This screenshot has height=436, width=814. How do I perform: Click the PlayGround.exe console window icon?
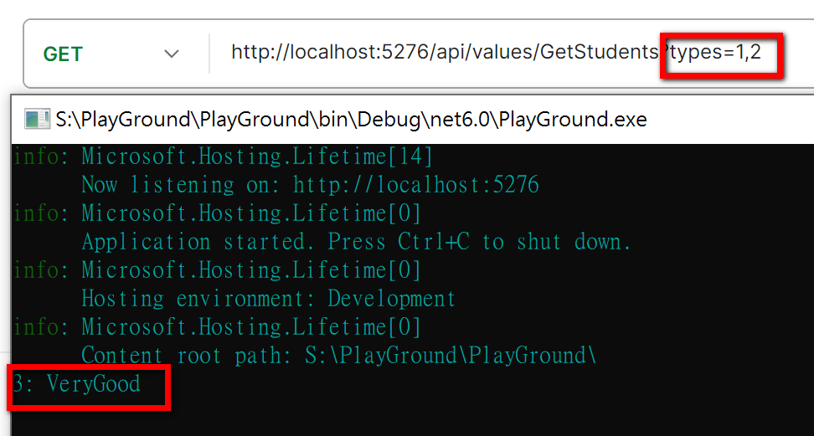37,120
